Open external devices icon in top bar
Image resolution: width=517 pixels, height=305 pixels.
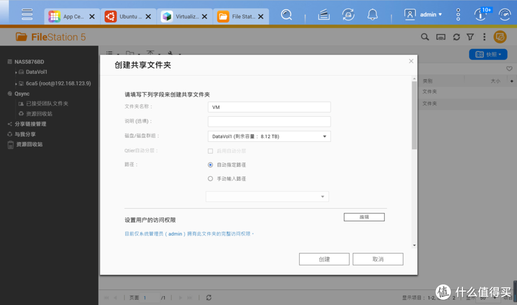click(348, 14)
